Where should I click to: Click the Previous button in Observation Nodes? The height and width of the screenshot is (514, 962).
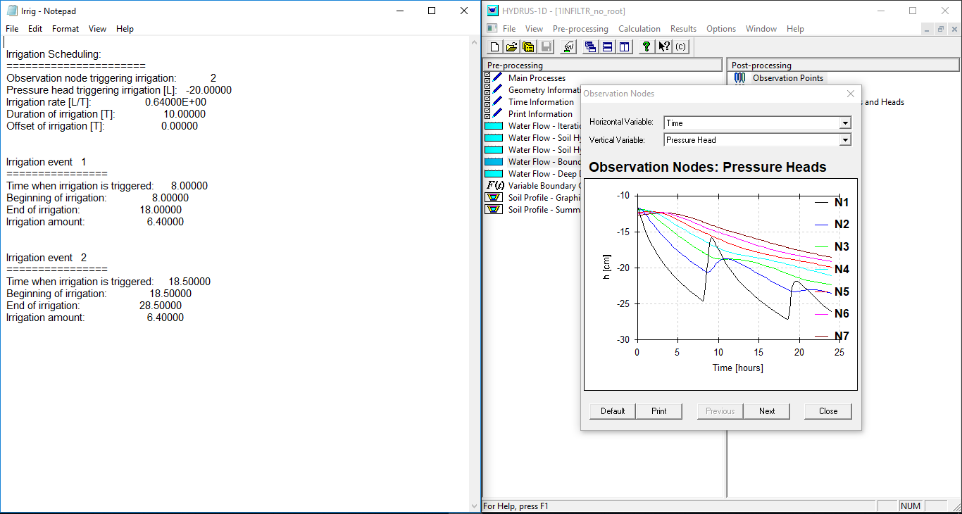click(x=720, y=411)
